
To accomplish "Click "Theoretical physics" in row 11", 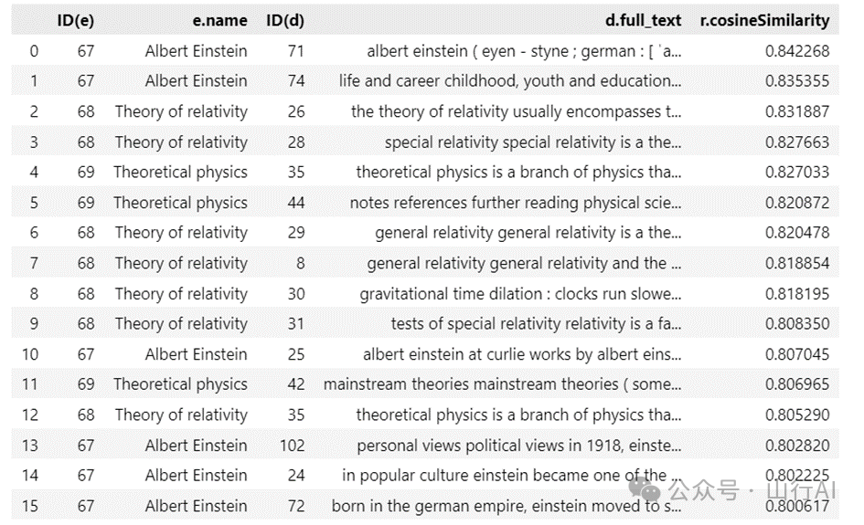I will (180, 384).
